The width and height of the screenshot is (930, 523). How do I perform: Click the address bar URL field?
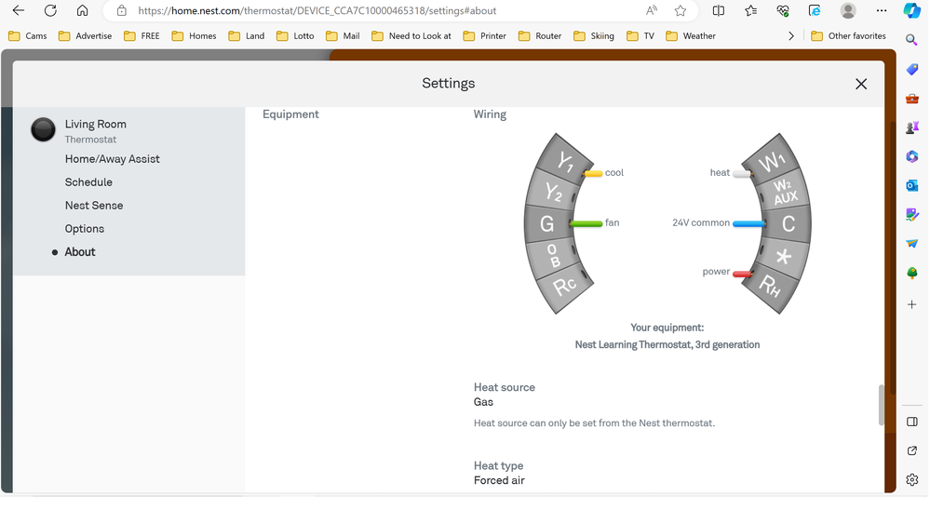(x=372, y=11)
